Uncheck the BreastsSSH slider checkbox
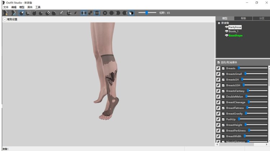 coord(223,85)
